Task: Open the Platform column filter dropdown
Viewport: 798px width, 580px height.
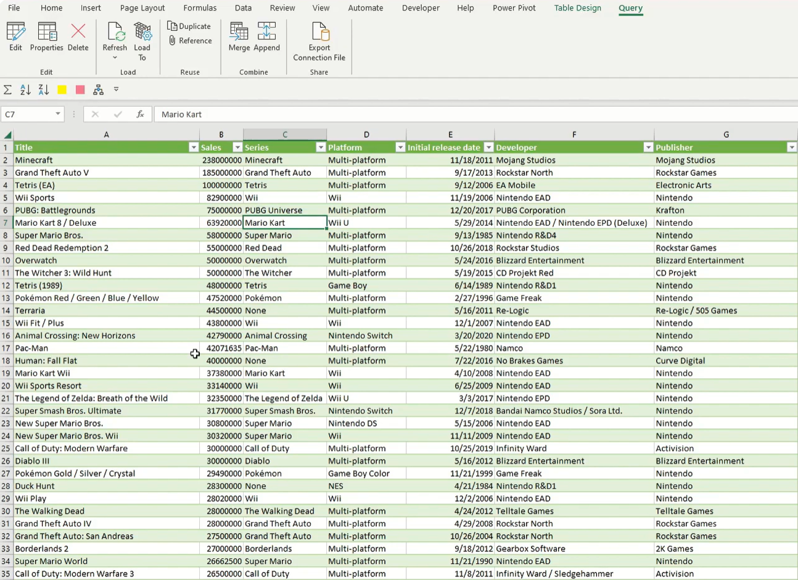Action: click(400, 147)
